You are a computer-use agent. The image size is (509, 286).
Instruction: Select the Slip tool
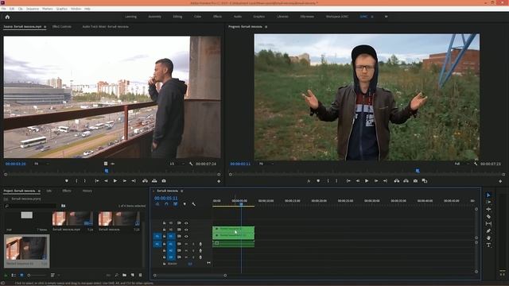(488, 223)
